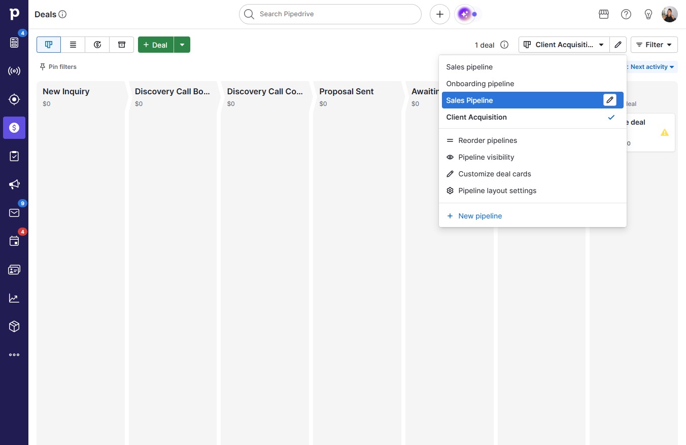
Task: Collapse the Client Acquisition pipeline selector
Action: point(564,45)
